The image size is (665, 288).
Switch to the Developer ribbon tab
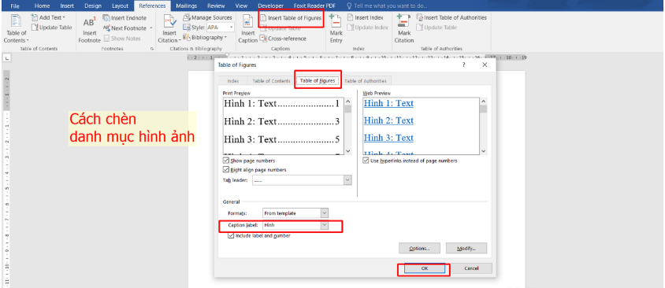pyautogui.click(x=270, y=6)
